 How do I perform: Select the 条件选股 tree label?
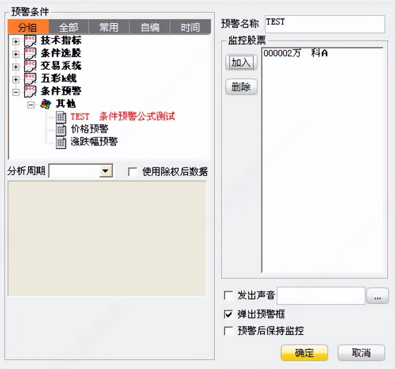point(61,53)
